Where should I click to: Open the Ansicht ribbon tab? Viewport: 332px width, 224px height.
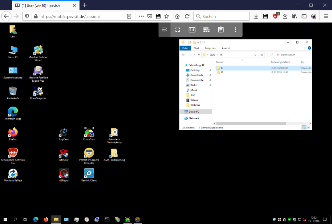click(x=226, y=48)
